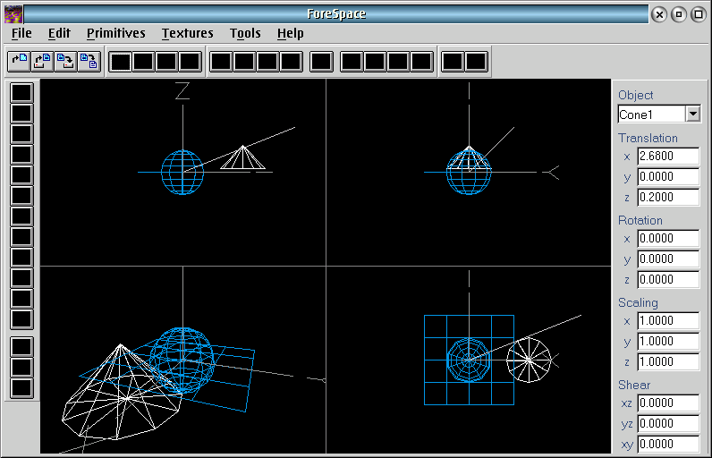Viewport: 712px width, 458px height.
Task: Select the white cone in the top-left viewport
Action: [x=243, y=159]
